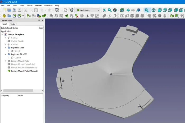Click the Save document icon

click(x=14, y=10)
